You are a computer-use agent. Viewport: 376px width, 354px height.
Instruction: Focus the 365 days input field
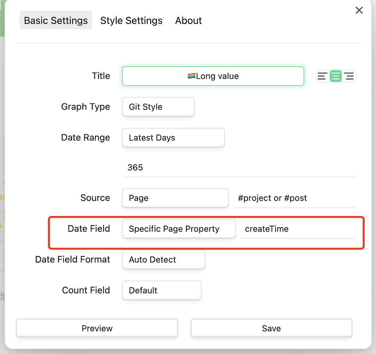click(x=239, y=167)
